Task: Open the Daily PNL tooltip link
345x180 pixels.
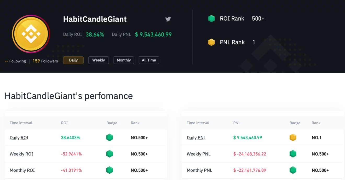Action: coord(196,137)
